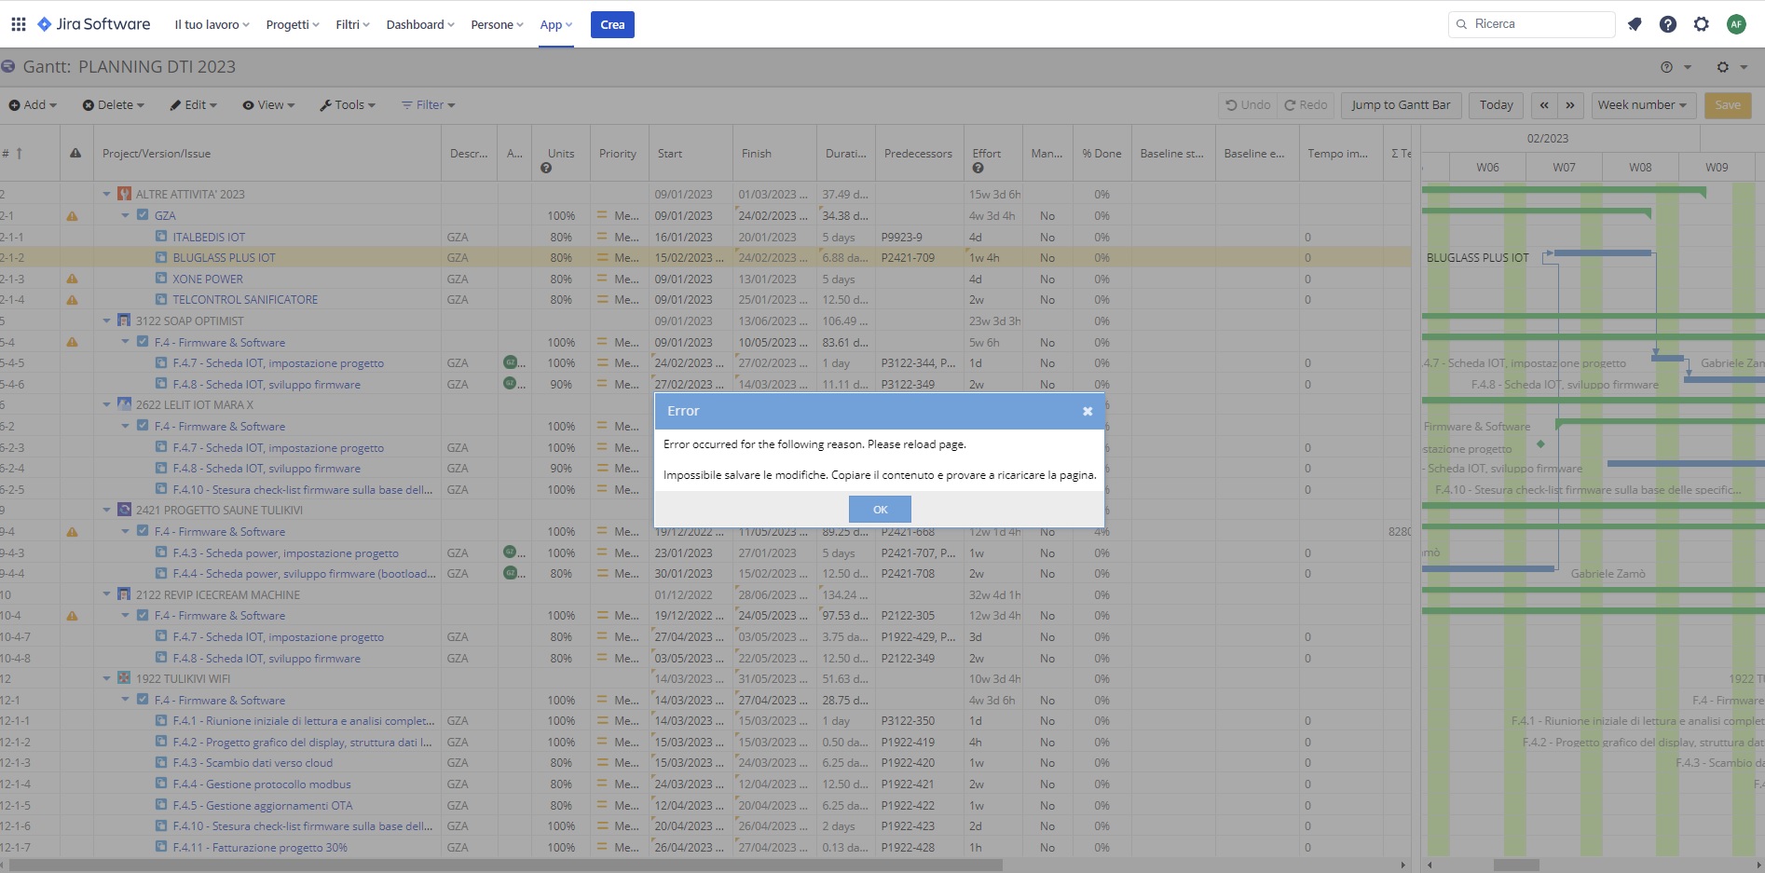Click the View eye icon

(x=247, y=104)
